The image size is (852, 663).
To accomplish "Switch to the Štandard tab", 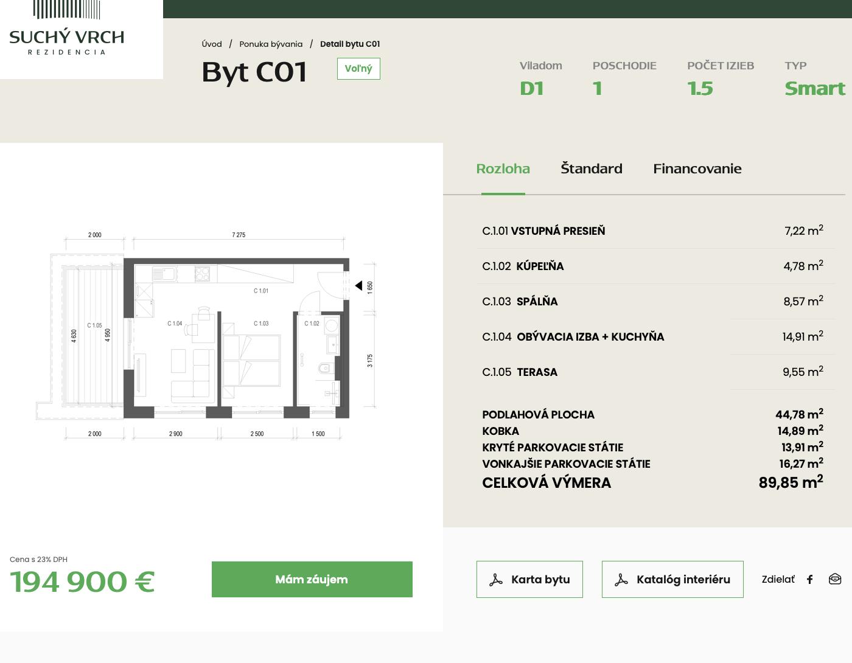I will click(591, 168).
